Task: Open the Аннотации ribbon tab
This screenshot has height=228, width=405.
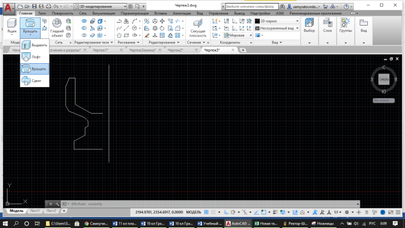Action: tap(181, 13)
